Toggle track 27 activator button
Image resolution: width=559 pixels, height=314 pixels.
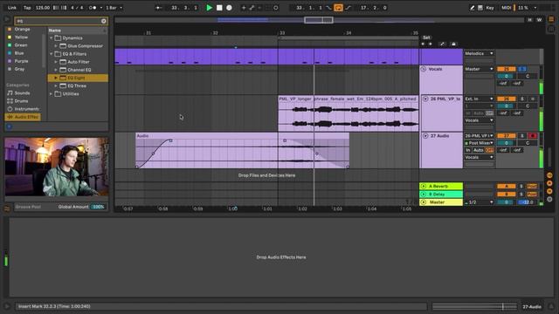pos(507,136)
